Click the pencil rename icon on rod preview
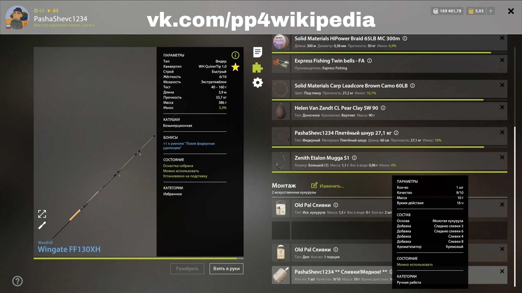 pyautogui.click(x=42, y=225)
